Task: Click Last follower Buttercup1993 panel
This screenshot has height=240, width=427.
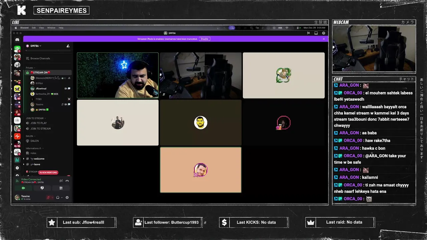Action: 168,222
